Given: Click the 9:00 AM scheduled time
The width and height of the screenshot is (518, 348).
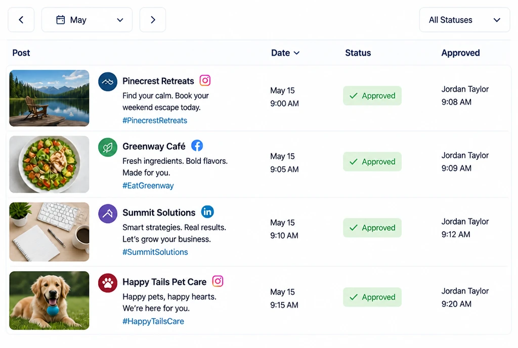Looking at the screenshot, I should pos(284,103).
